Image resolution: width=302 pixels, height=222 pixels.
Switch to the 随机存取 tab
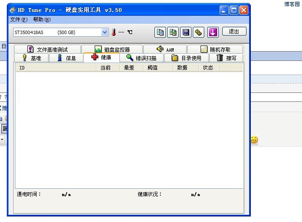[215, 49]
